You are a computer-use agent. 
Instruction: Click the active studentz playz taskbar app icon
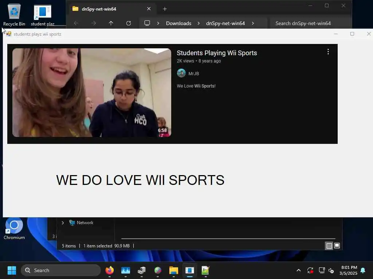(189, 270)
